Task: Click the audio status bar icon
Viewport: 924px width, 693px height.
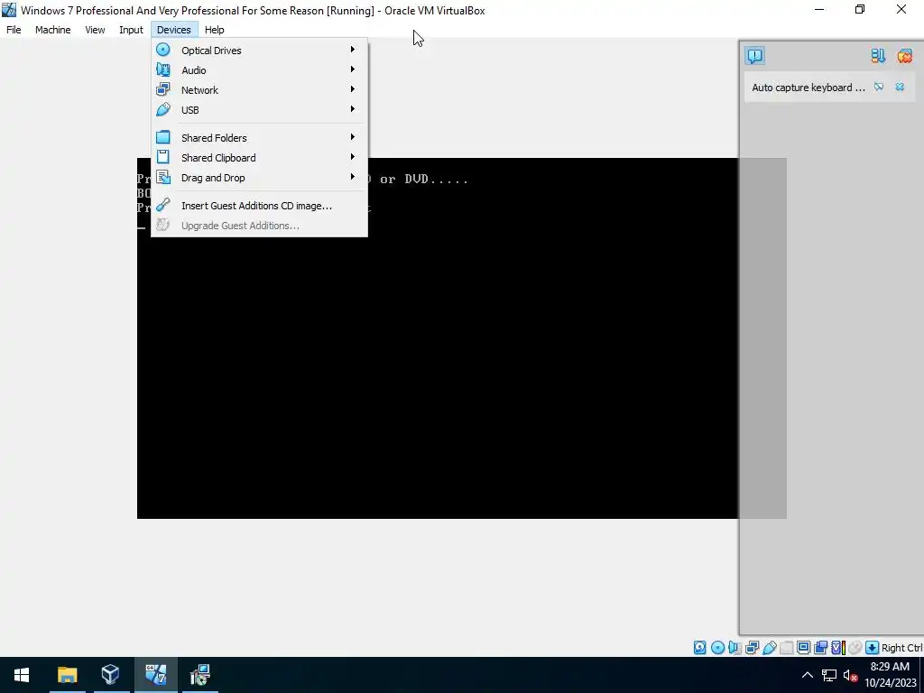Action: click(x=735, y=648)
